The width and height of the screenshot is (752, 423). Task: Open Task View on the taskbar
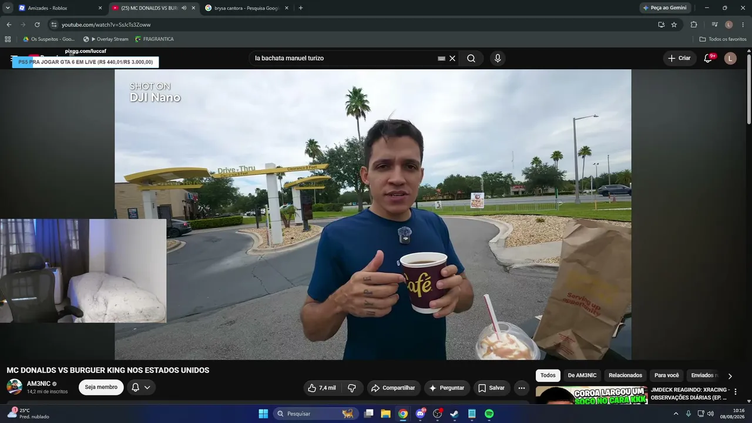(x=368, y=414)
